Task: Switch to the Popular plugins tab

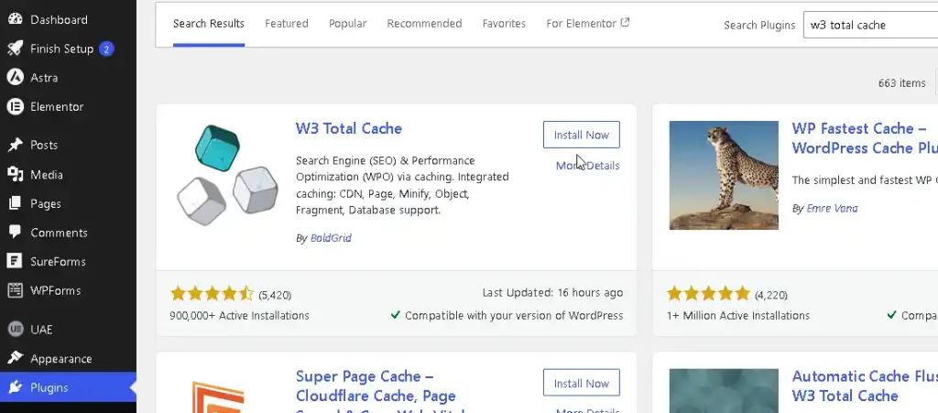Action: pos(347,24)
